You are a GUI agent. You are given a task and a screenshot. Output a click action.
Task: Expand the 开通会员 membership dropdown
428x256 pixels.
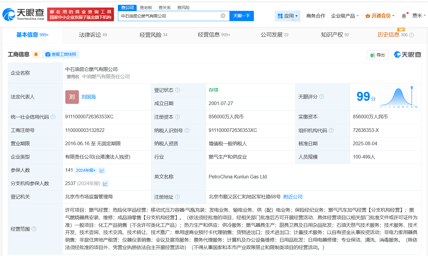(x=380, y=16)
